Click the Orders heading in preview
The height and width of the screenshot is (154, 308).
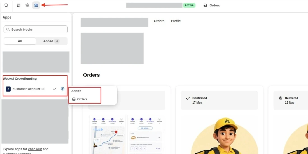point(91,75)
